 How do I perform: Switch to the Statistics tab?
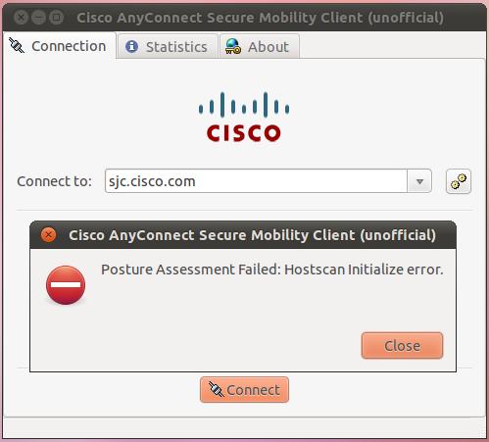(x=167, y=47)
